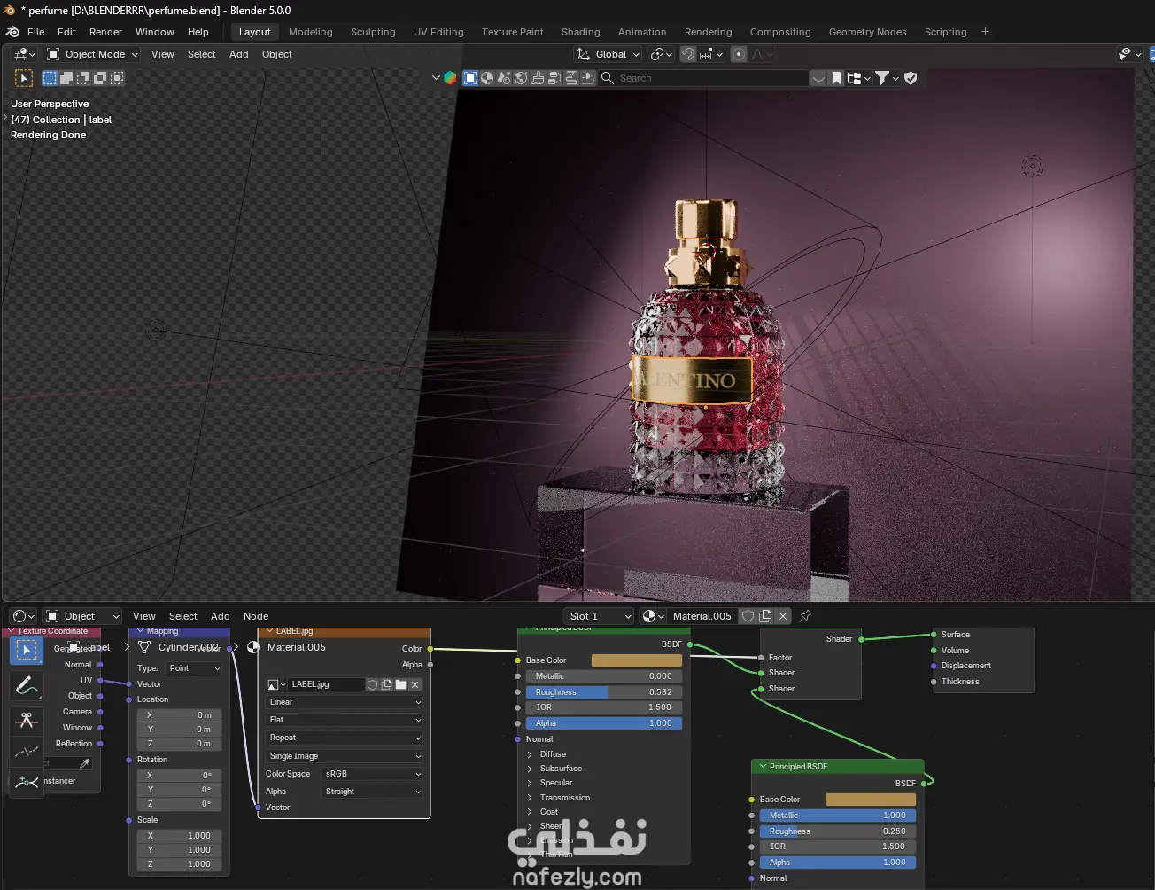
Task: Select the Subtract Selection mode icon
Action: [x=83, y=78]
